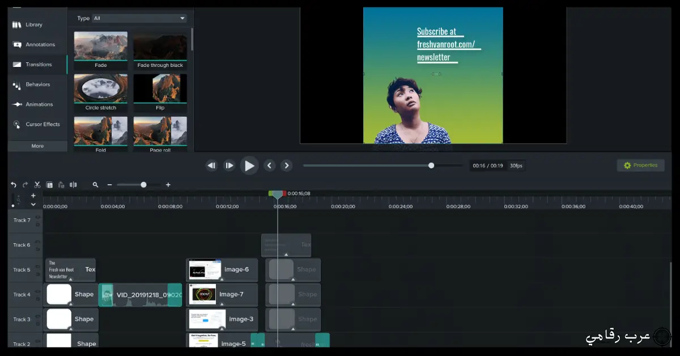Add a new track with plus icon

click(33, 196)
